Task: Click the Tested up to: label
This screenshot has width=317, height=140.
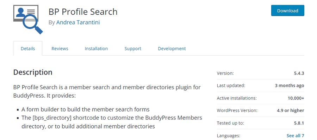Action: [230, 123]
